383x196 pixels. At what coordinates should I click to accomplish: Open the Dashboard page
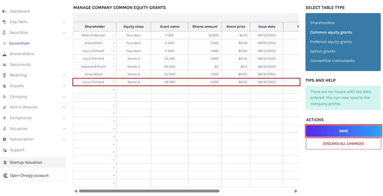(x=20, y=11)
